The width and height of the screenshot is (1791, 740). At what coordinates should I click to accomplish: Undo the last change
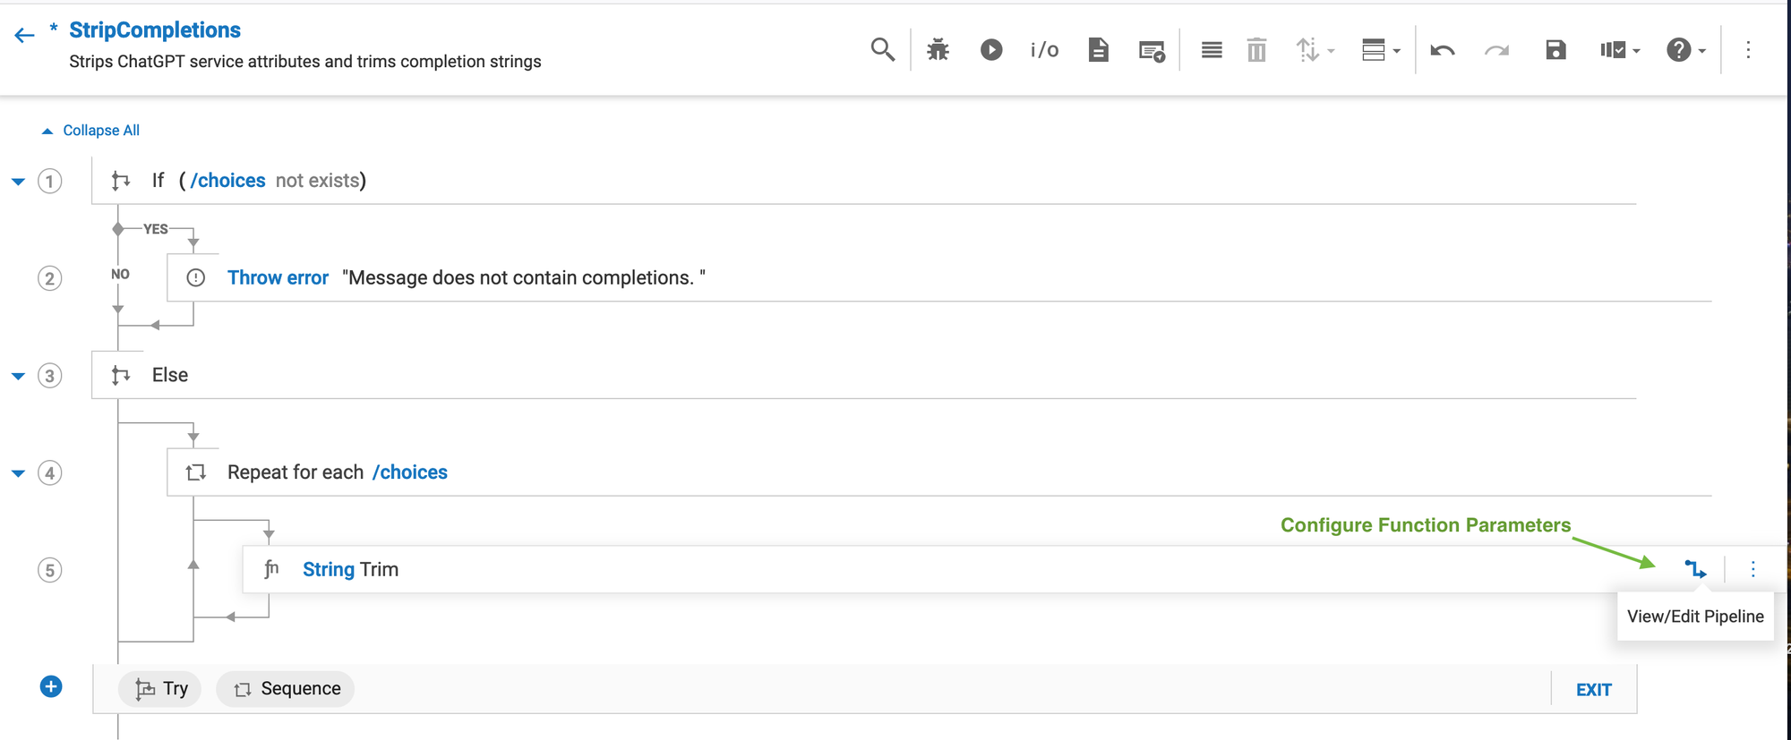pos(1442,49)
